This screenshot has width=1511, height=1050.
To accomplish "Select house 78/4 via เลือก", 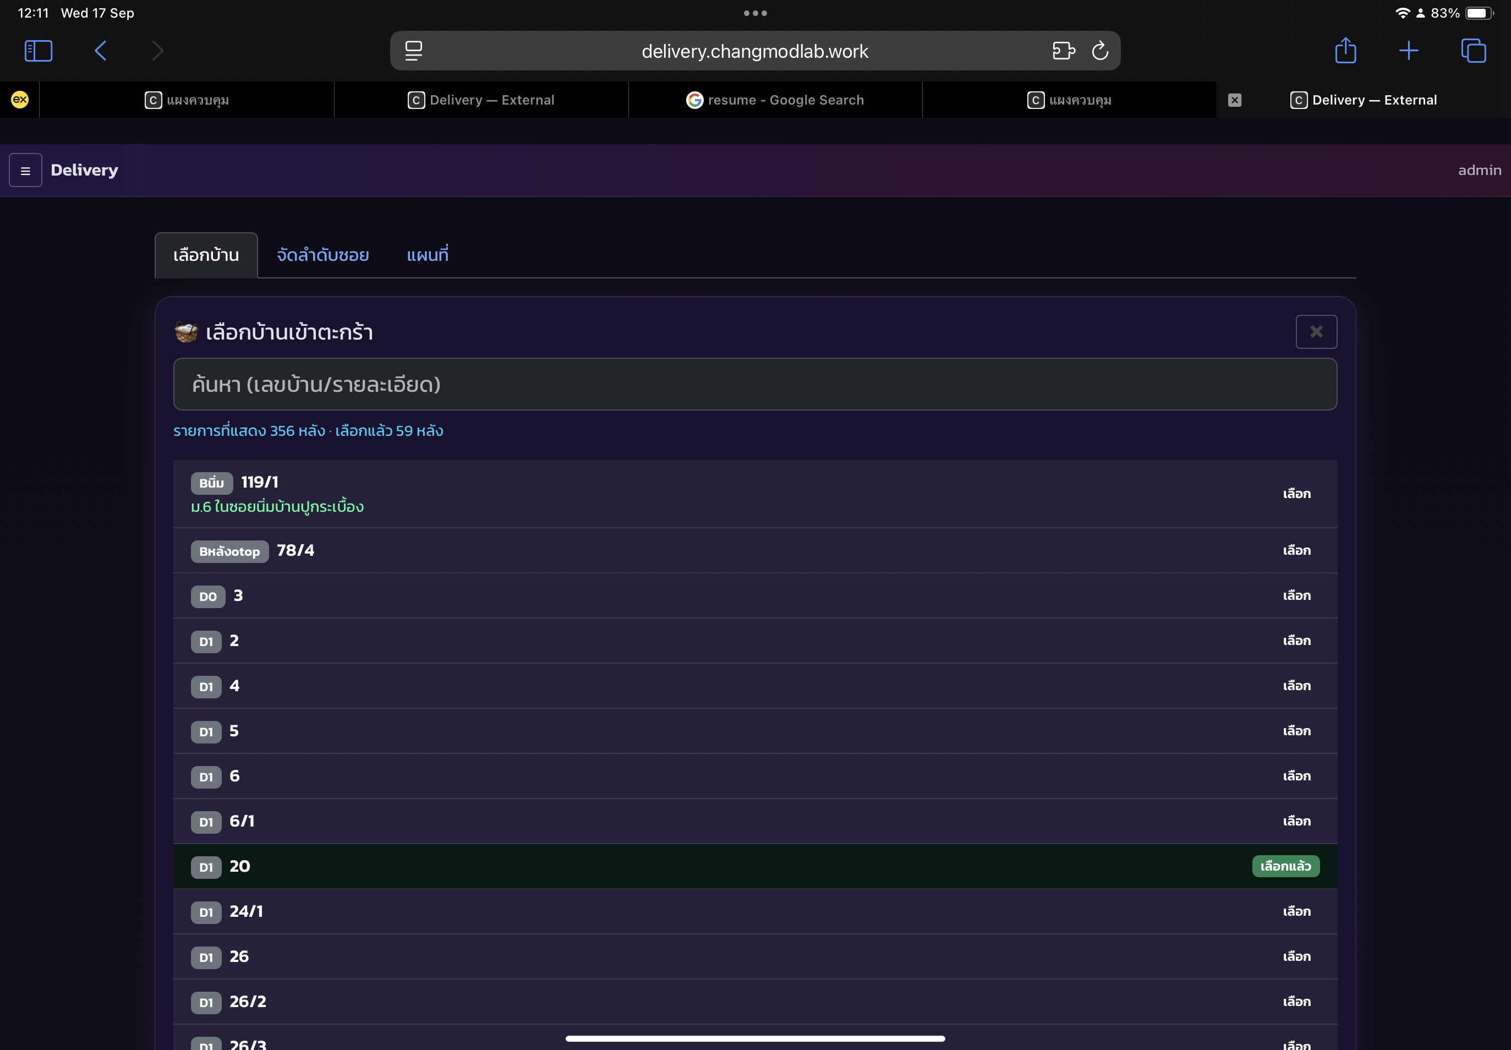I will [1296, 551].
